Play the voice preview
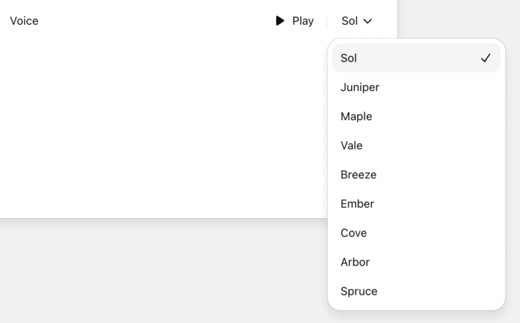The width and height of the screenshot is (520, 323). click(294, 21)
